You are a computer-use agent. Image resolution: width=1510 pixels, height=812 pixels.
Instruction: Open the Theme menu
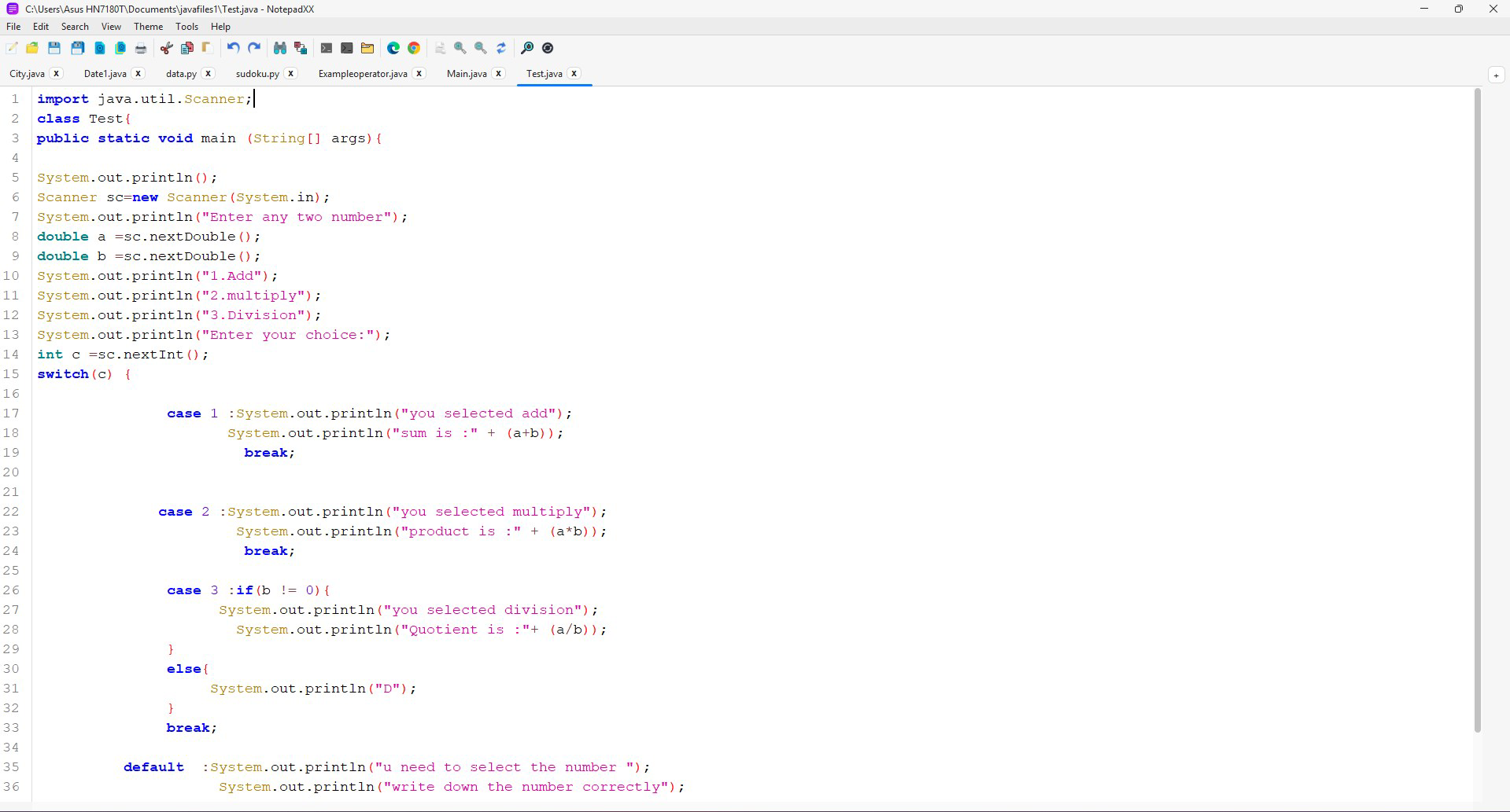click(x=148, y=26)
